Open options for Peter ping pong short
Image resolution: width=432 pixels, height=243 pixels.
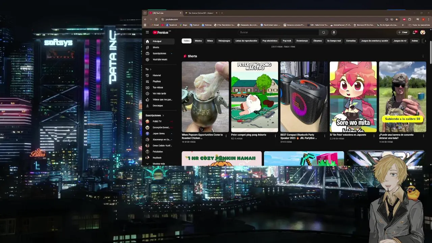tap(275, 136)
